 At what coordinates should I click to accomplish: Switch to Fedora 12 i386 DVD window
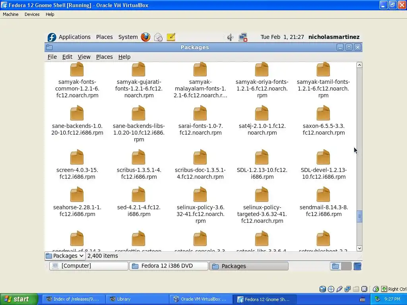coord(169,266)
